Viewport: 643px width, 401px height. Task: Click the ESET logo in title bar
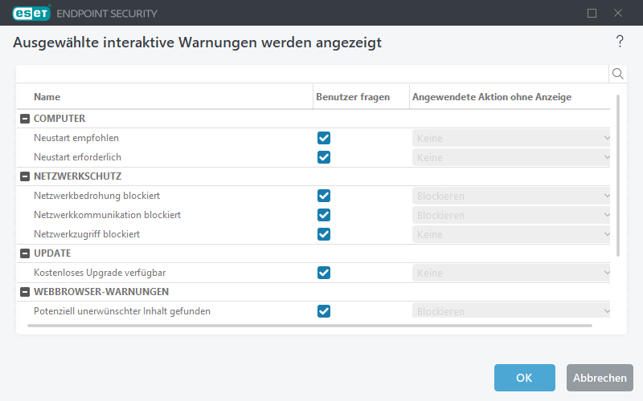(31, 13)
